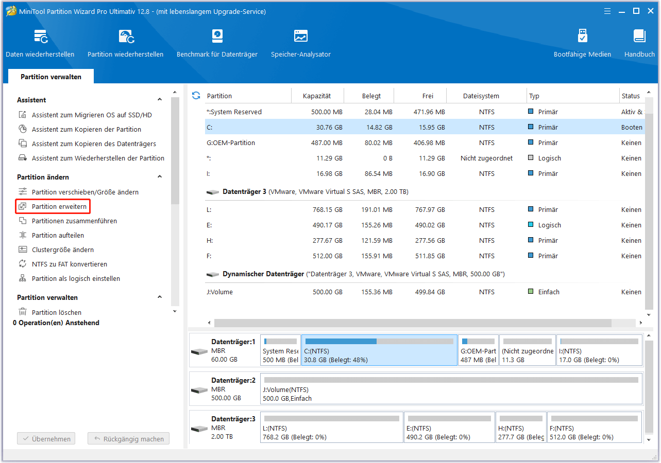Choose Partitionen zusammenführen
The width and height of the screenshot is (661, 463).
pos(74,221)
